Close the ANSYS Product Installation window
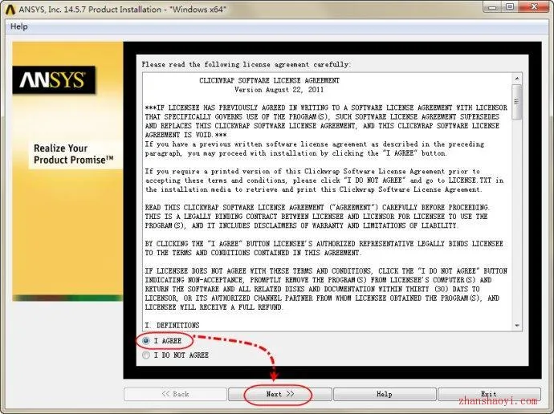This screenshot has height=414, width=554. (534, 6)
